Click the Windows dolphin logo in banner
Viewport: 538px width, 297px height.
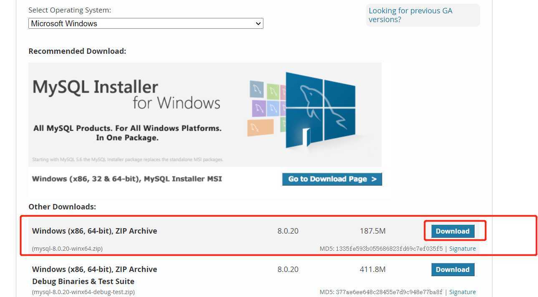[x=320, y=111]
